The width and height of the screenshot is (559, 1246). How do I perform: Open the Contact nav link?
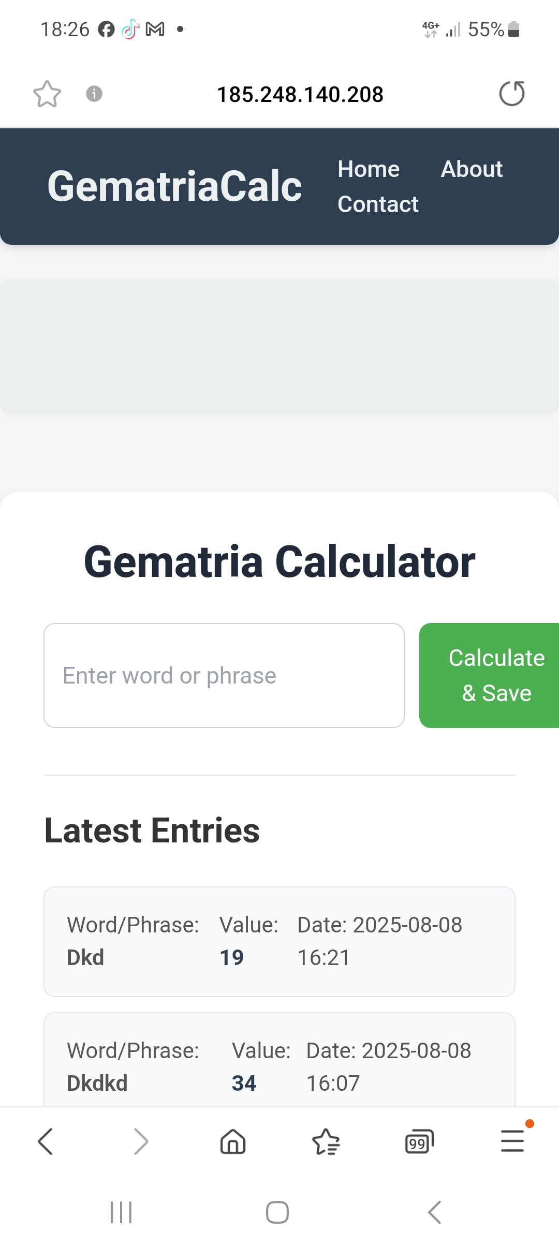pos(378,204)
